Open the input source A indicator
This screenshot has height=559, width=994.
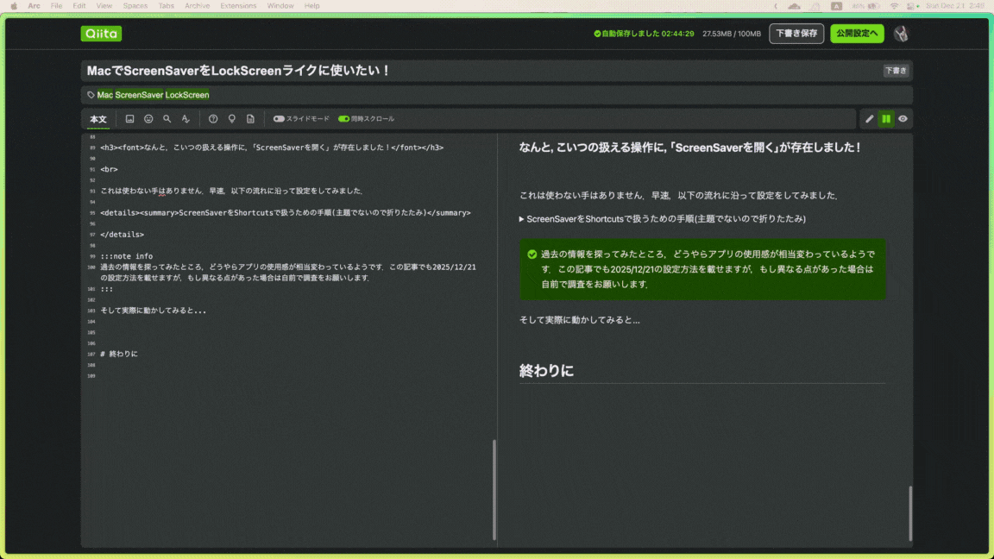coord(837,6)
